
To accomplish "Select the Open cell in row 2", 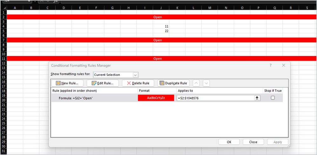I will coord(161,17).
